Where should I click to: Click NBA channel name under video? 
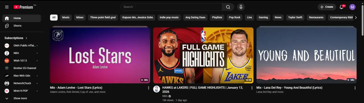(x=165, y=96)
